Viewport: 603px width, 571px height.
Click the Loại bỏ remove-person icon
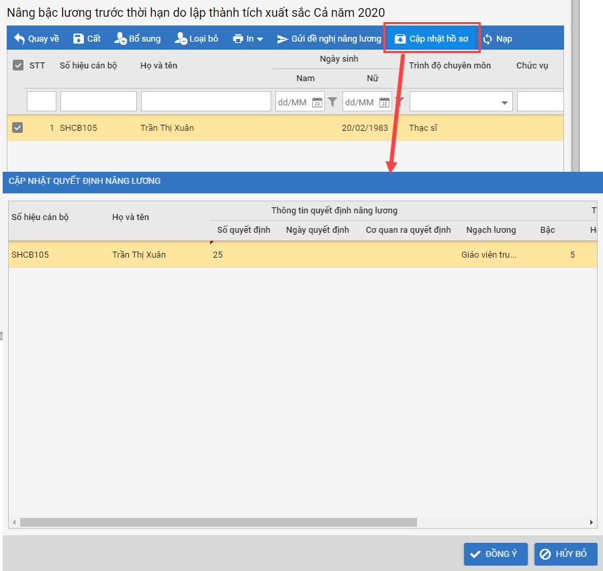tap(181, 39)
